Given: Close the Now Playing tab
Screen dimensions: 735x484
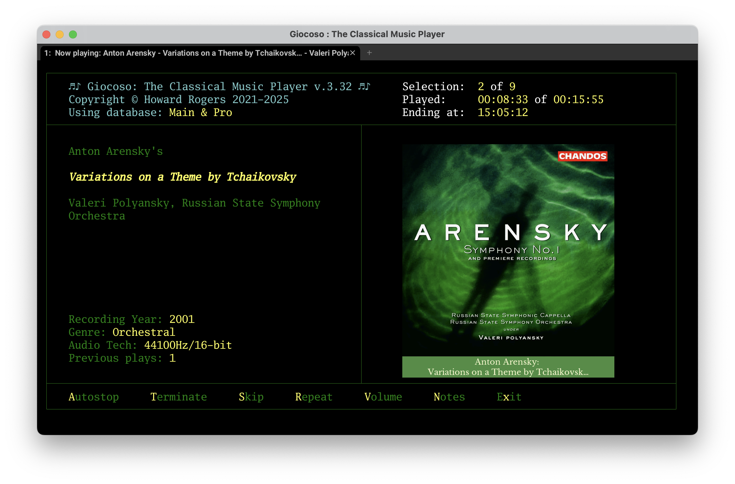Looking at the screenshot, I should pyautogui.click(x=352, y=53).
